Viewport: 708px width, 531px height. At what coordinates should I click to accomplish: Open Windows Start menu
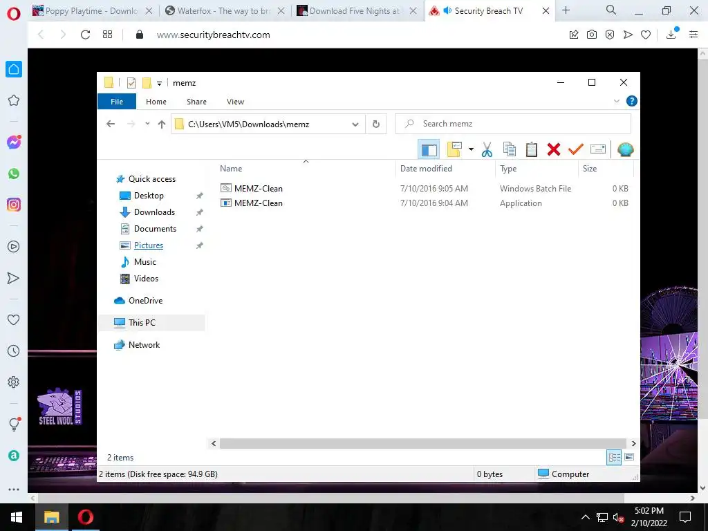pyautogui.click(x=17, y=517)
